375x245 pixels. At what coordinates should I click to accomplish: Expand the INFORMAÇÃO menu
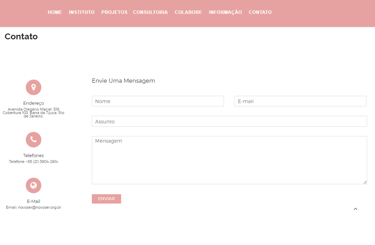click(225, 12)
